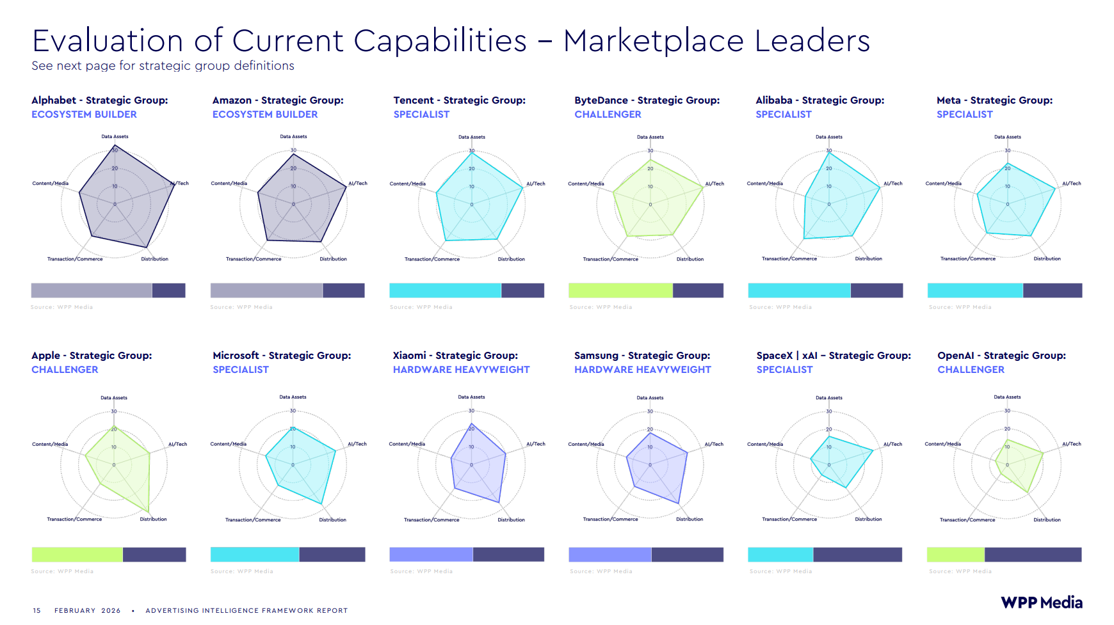Click the WPP Media logo
1114x625 pixels.
(1041, 603)
